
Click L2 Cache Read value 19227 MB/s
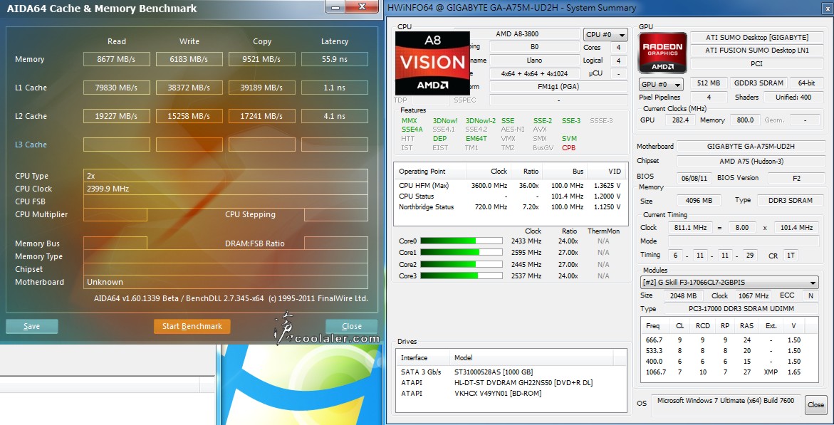[x=117, y=116]
